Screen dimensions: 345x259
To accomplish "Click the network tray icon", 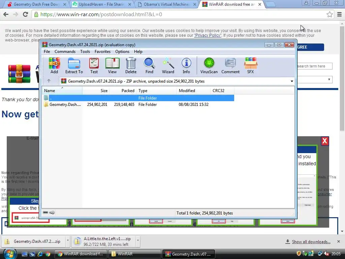I will tap(320, 254).
